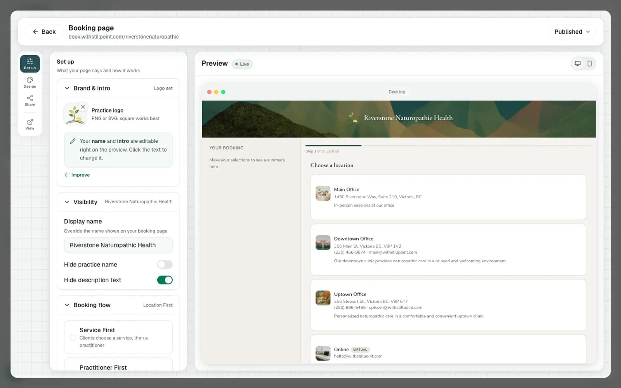This screenshot has height=388, width=621.
Task: Click the Online location image
Action: (x=323, y=353)
